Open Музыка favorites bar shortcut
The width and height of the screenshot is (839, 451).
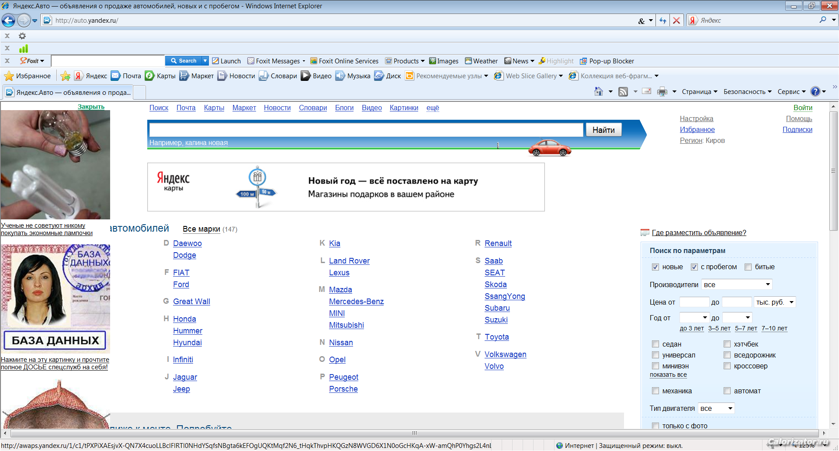coord(353,76)
